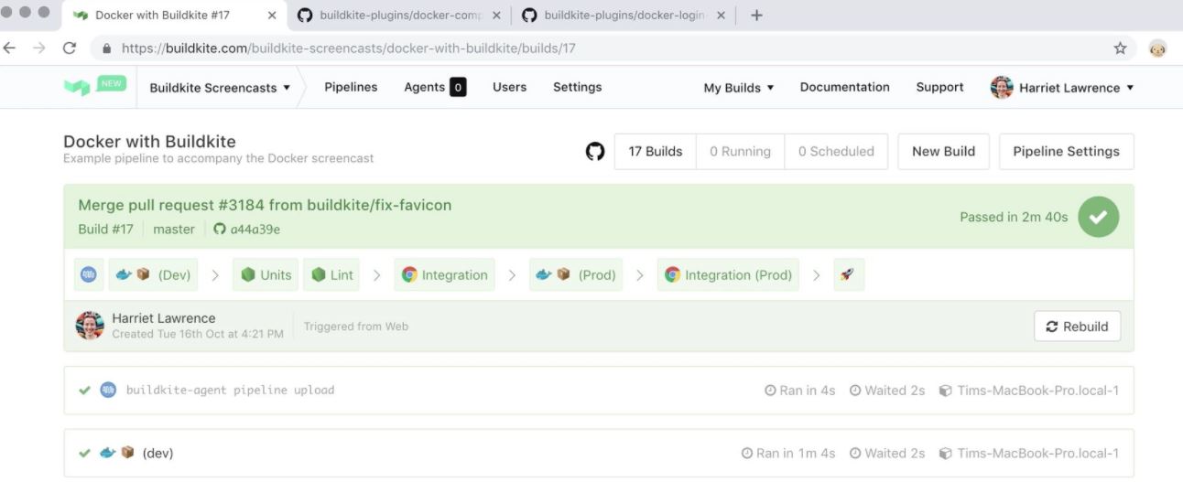The width and height of the screenshot is (1183, 482).
Task: Click the Docker with Buildkite pipeline title
Action: pyautogui.click(x=149, y=142)
